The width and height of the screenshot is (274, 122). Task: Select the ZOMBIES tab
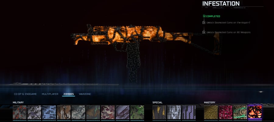click(x=68, y=94)
